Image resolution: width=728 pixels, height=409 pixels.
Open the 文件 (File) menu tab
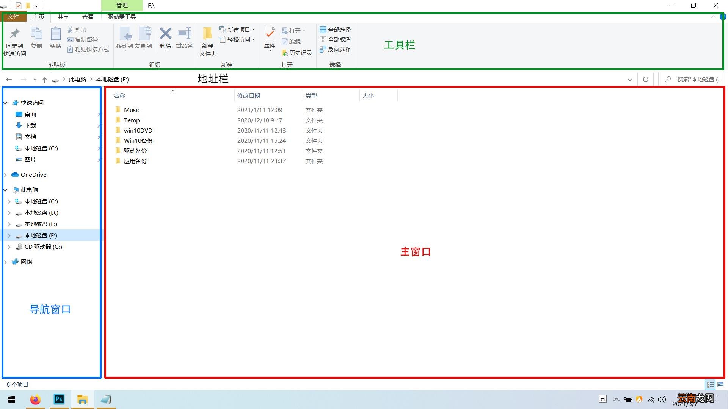pyautogui.click(x=13, y=17)
